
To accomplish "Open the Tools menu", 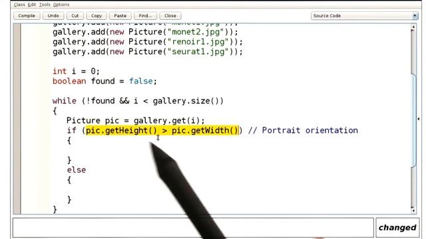I will pyautogui.click(x=45, y=5).
